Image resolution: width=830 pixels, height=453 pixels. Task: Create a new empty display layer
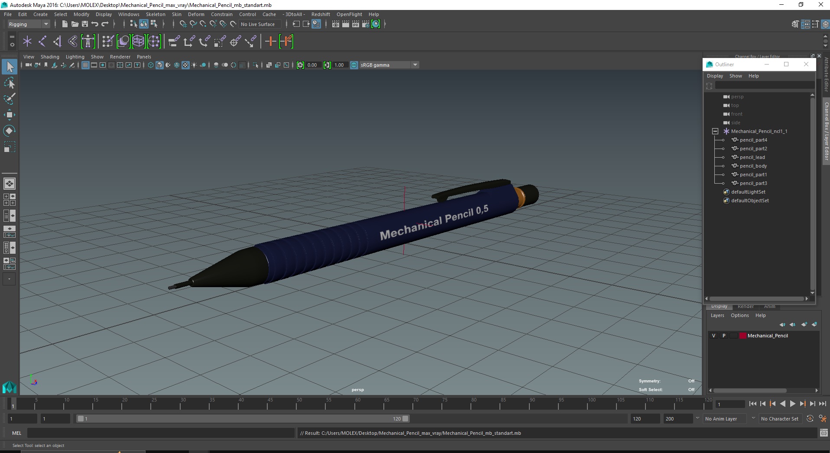point(804,324)
